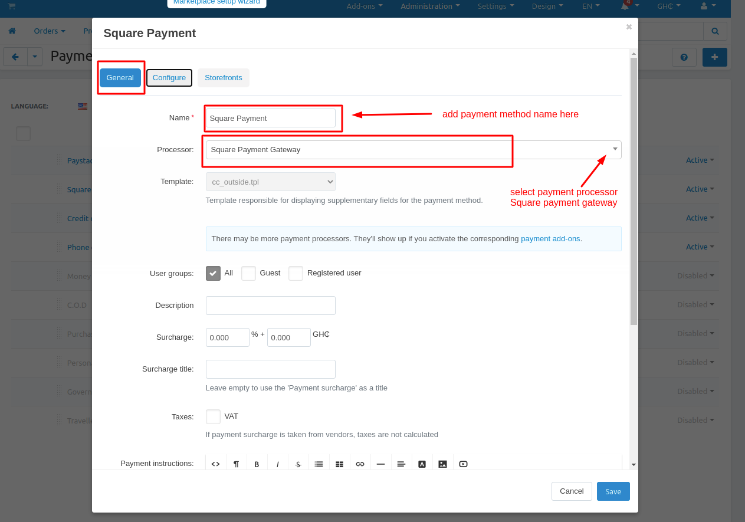Insert an image in payment instructions
Screen dimensions: 745x522
(x=442, y=464)
